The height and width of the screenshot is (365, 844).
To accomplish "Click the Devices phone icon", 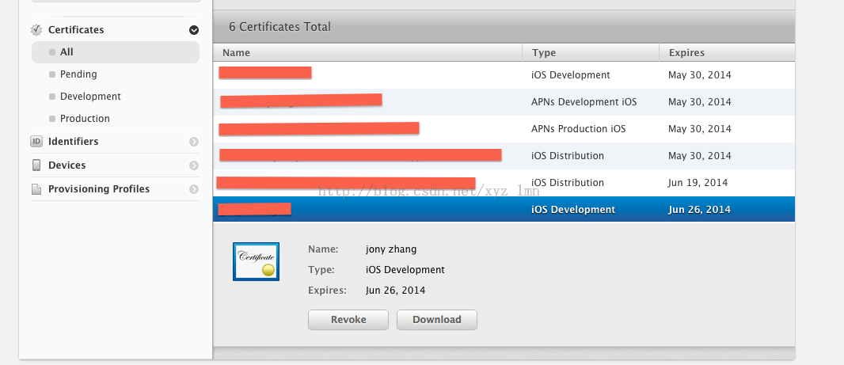I will (36, 165).
